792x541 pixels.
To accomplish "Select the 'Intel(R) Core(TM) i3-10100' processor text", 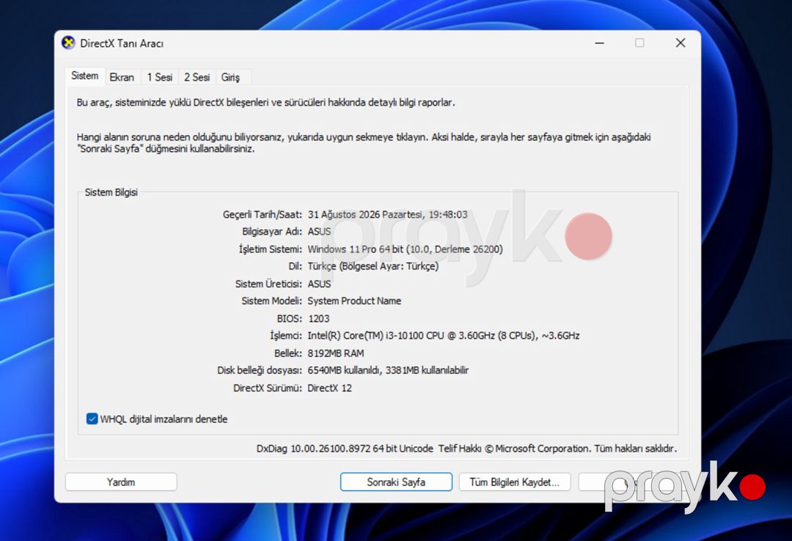I will [x=366, y=336].
